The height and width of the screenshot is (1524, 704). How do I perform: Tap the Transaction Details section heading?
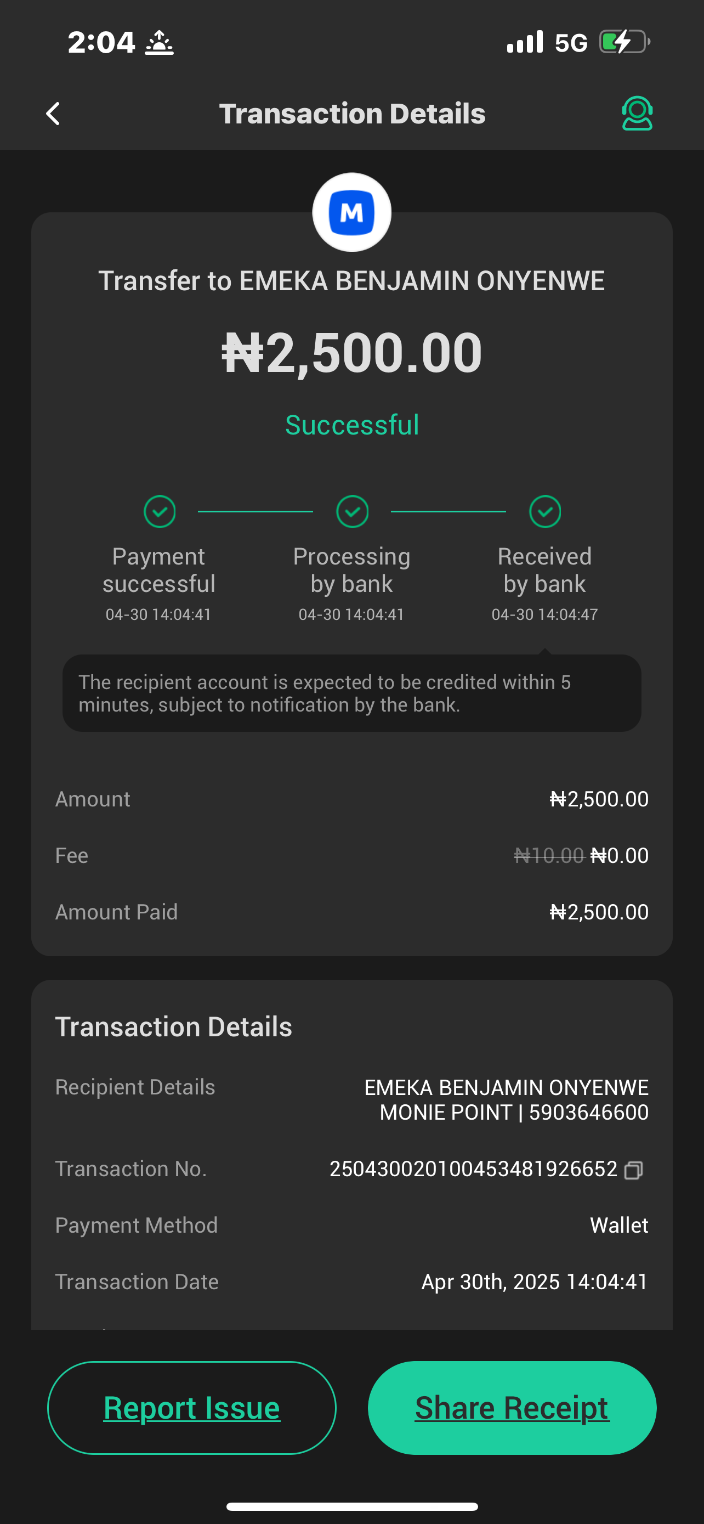[x=174, y=1027]
